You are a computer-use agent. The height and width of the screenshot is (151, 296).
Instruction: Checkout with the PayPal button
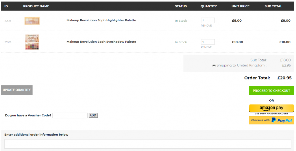tap(271, 120)
